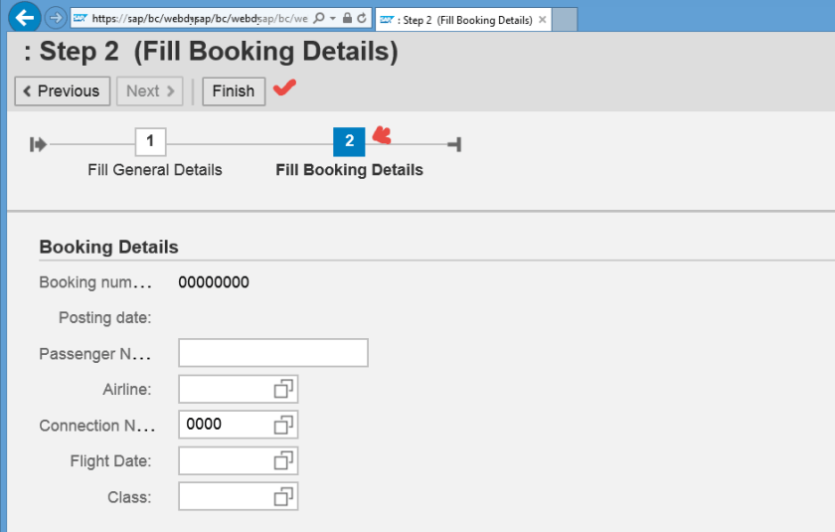Click the Class input field

point(238,496)
